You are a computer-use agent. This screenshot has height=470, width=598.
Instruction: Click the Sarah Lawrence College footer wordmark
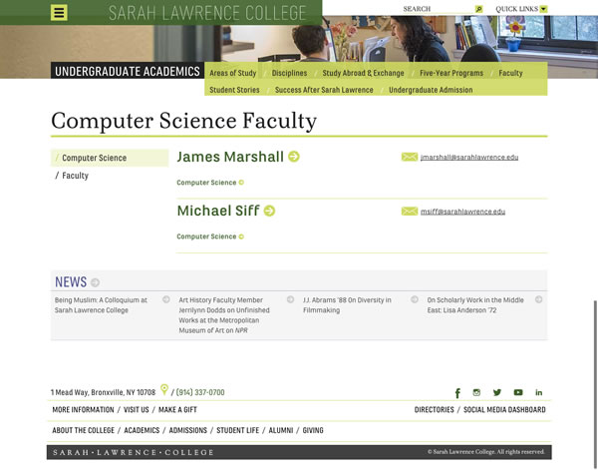(134, 452)
